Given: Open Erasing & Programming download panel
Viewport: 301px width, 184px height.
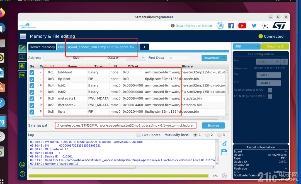Looking at the screenshot, I should click(22, 57).
